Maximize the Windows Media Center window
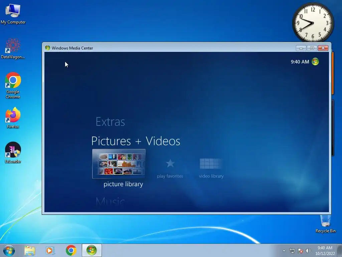Screen dimensions: 342x257 [x=312, y=48]
